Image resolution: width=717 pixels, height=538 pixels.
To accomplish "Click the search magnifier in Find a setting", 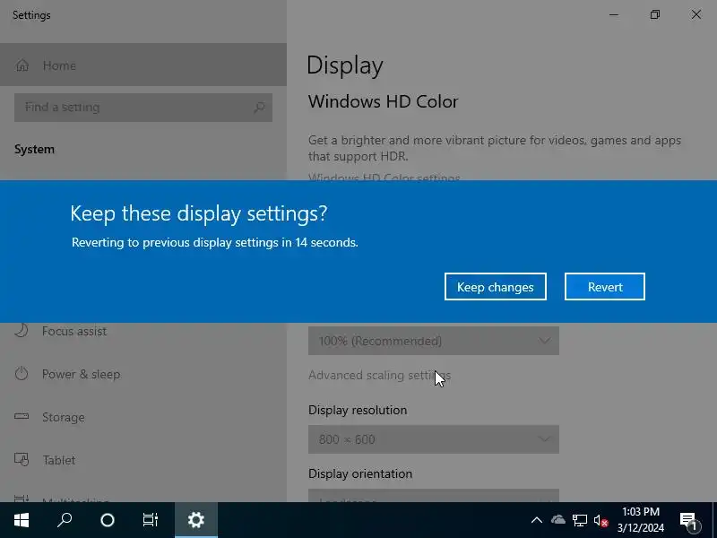I will click(x=259, y=108).
